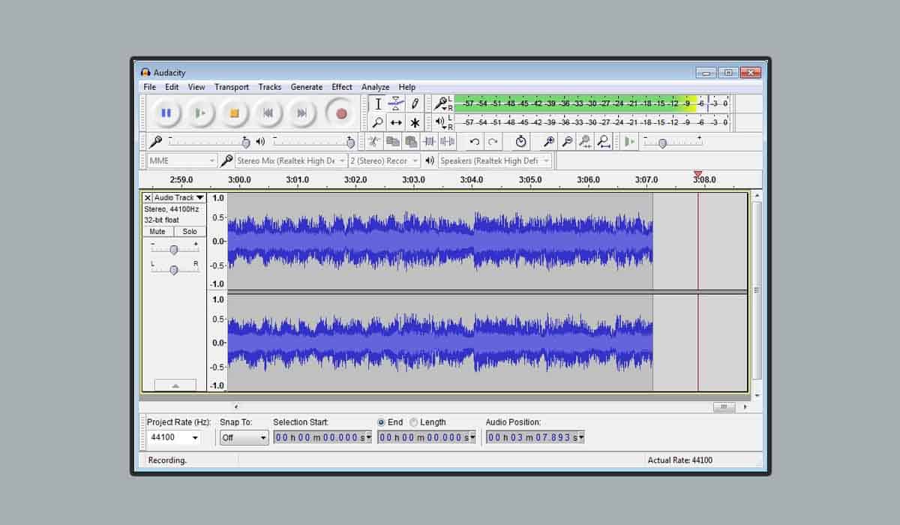Select the End radio button
The height and width of the screenshot is (525, 900).
point(381,422)
